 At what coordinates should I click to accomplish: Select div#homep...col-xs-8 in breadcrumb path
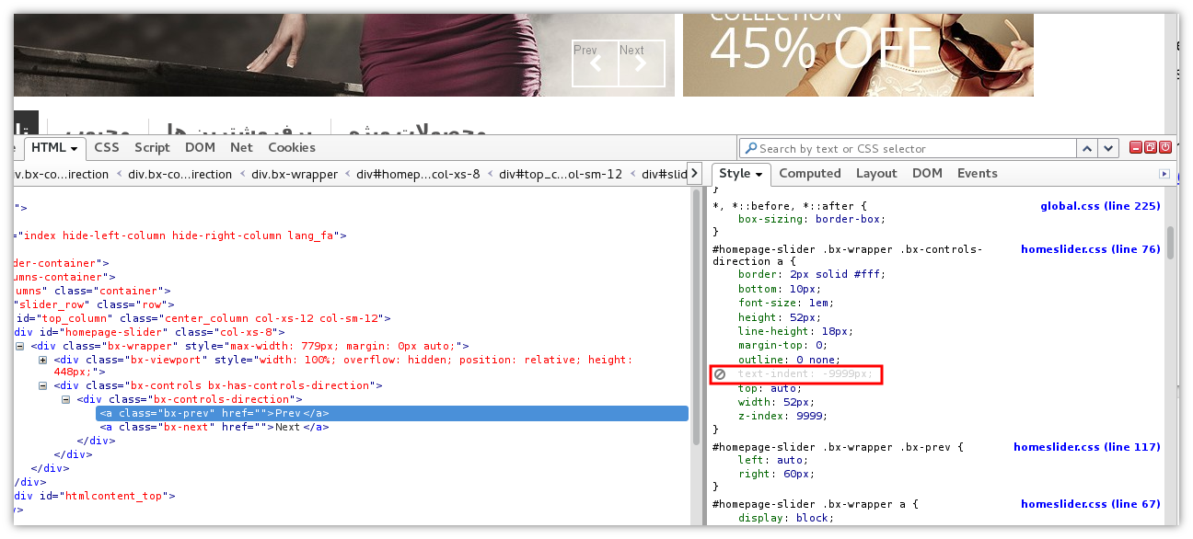click(x=418, y=174)
